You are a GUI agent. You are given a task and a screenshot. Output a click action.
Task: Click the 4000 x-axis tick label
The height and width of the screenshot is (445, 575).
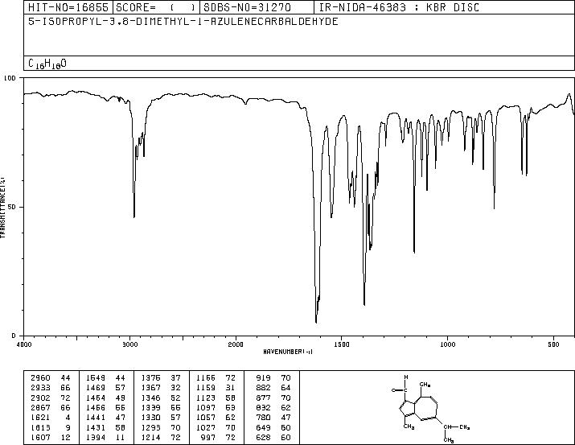(x=24, y=344)
